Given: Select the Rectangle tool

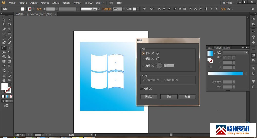Looking at the screenshot, I should click(x=10, y=34).
